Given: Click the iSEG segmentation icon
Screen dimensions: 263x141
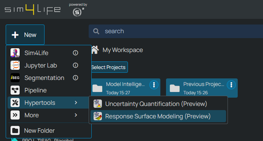Looking at the screenshot, I should [x=15, y=78].
